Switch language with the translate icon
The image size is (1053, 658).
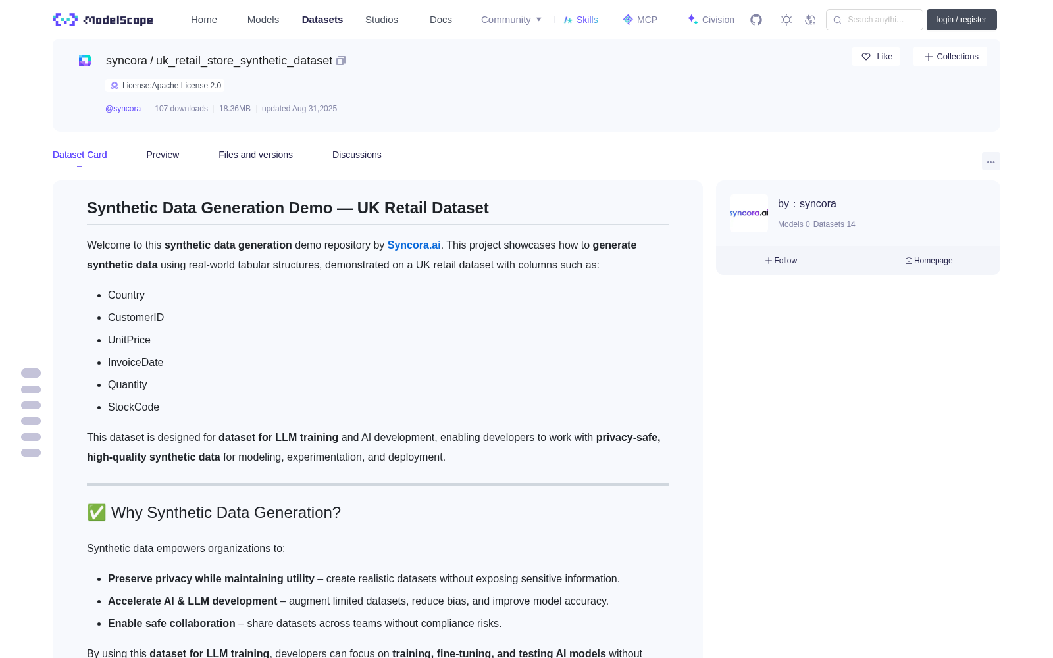click(810, 20)
